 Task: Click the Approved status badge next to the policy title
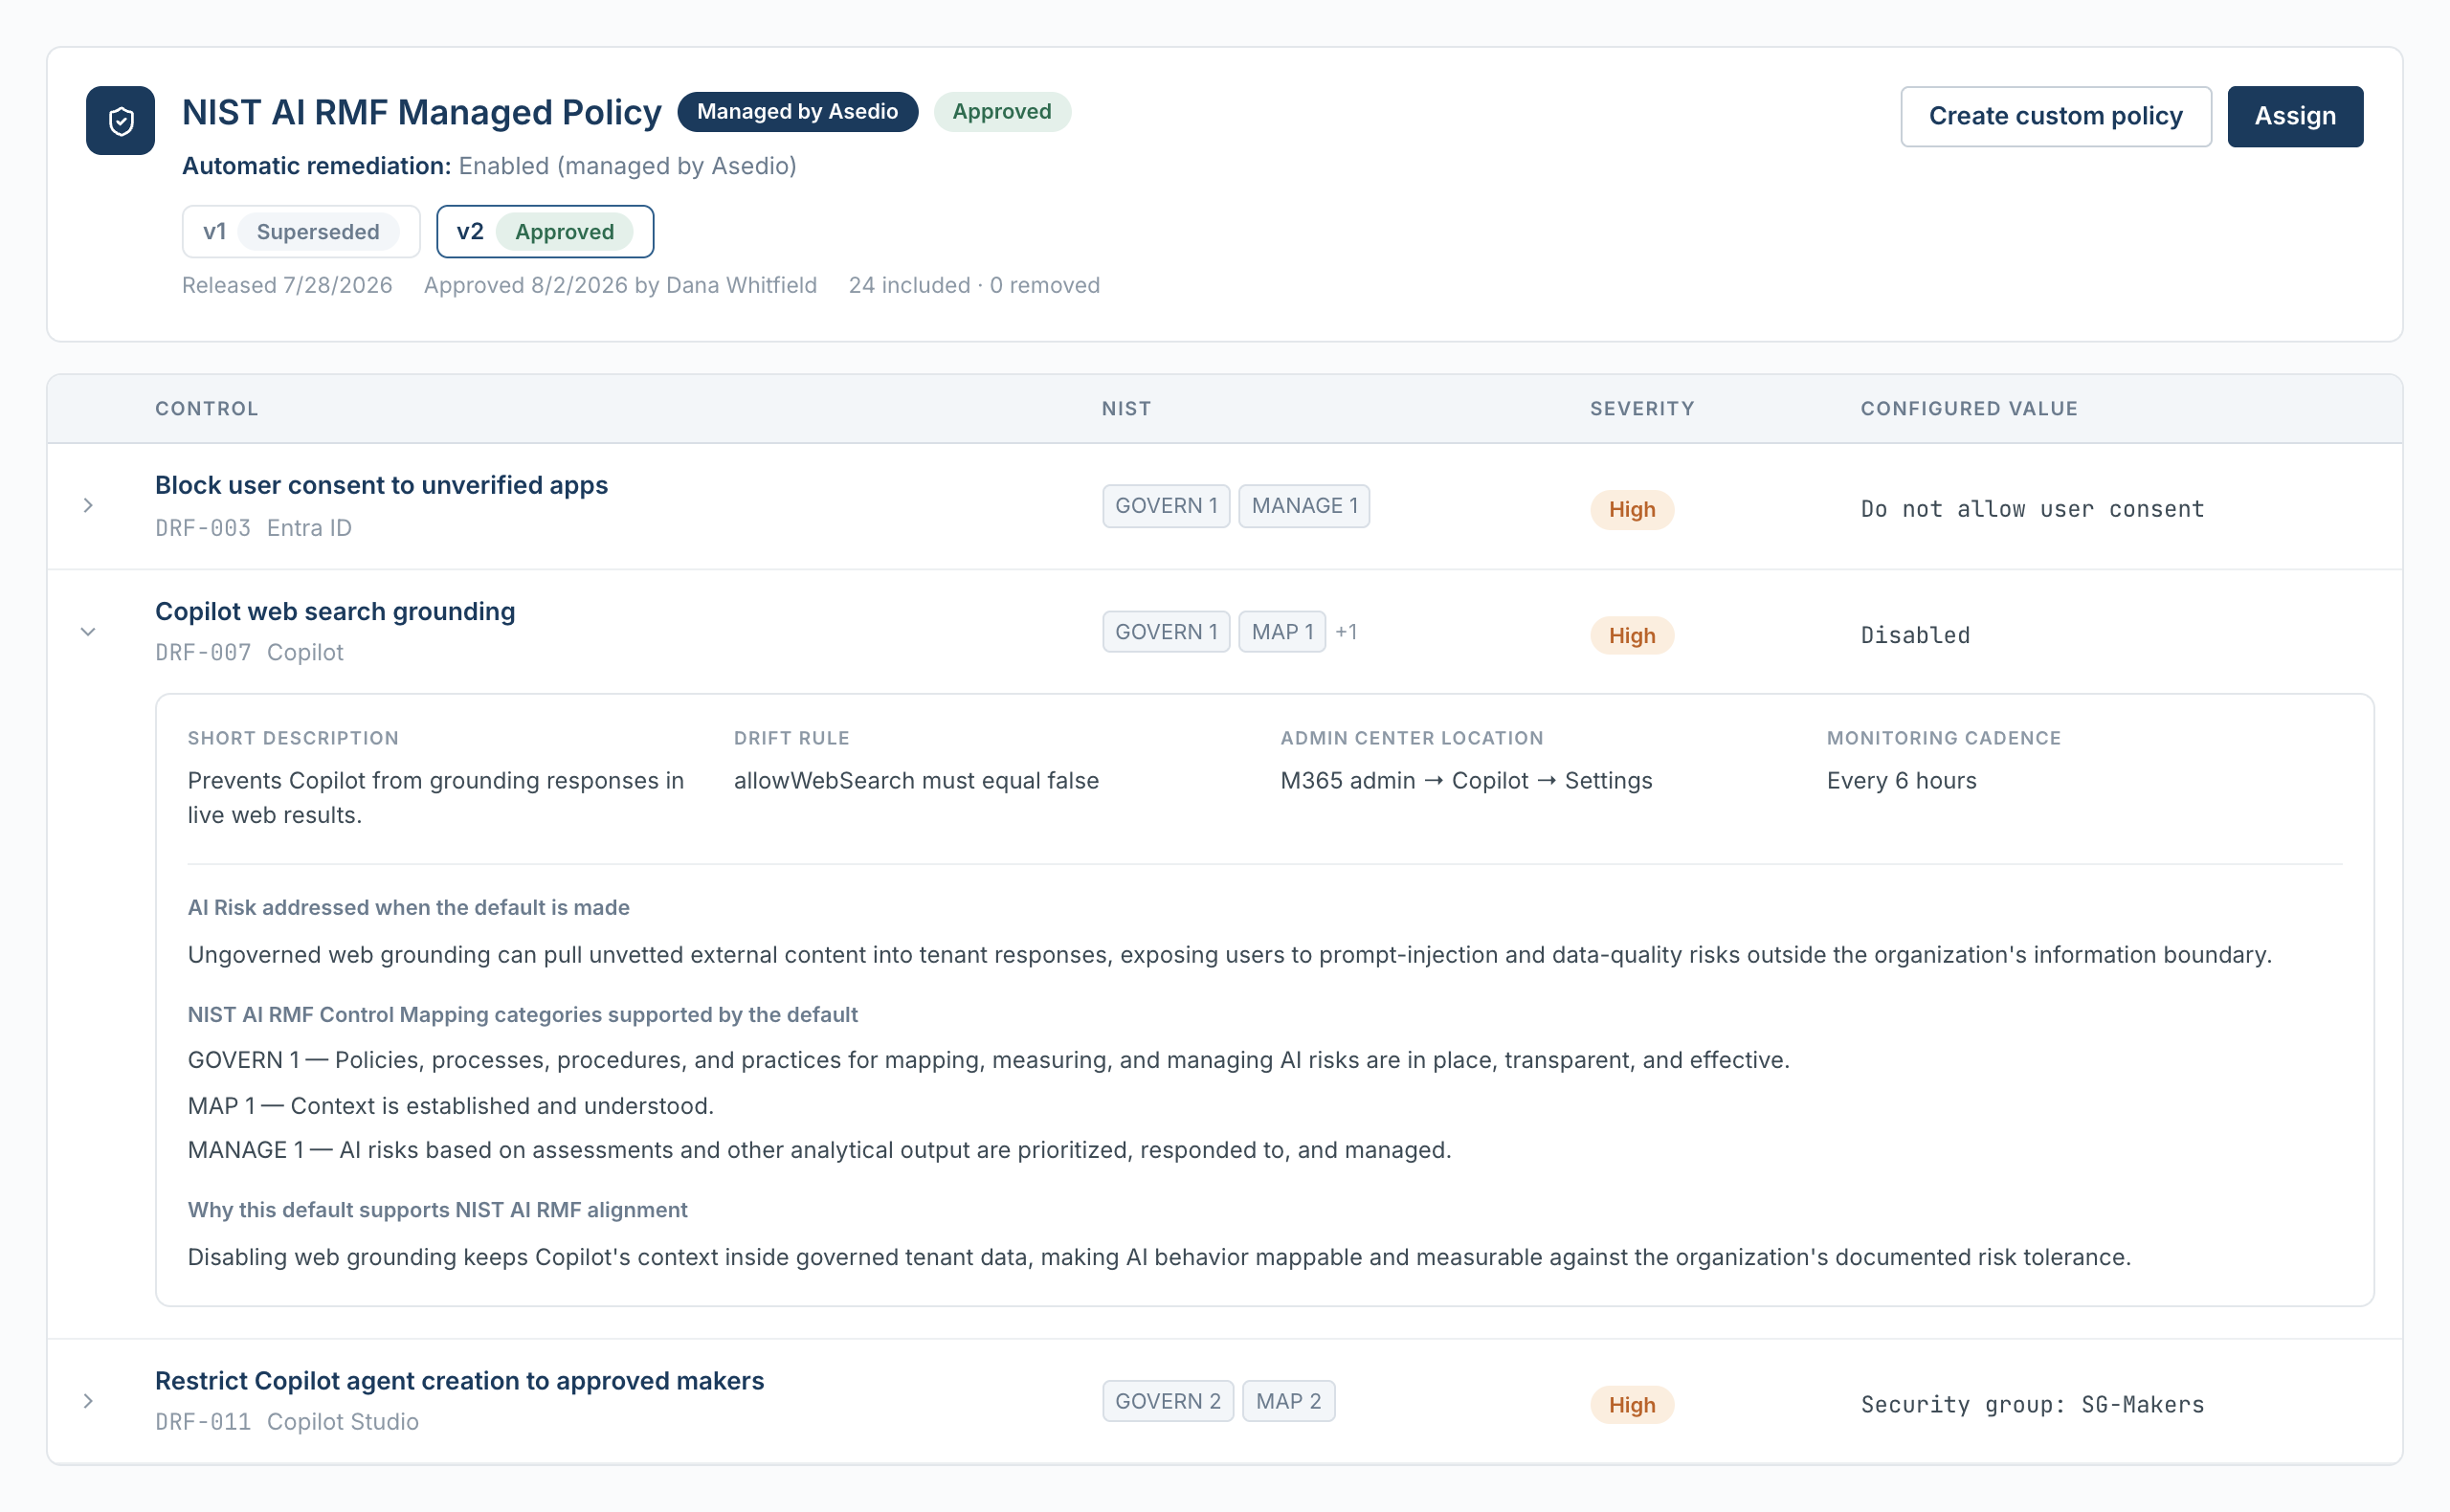[1002, 111]
